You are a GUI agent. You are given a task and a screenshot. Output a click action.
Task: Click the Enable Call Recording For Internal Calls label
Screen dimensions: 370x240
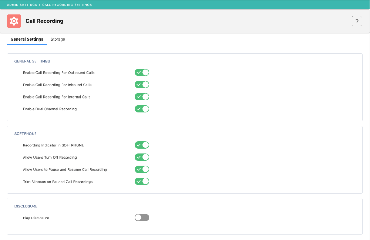click(x=57, y=97)
